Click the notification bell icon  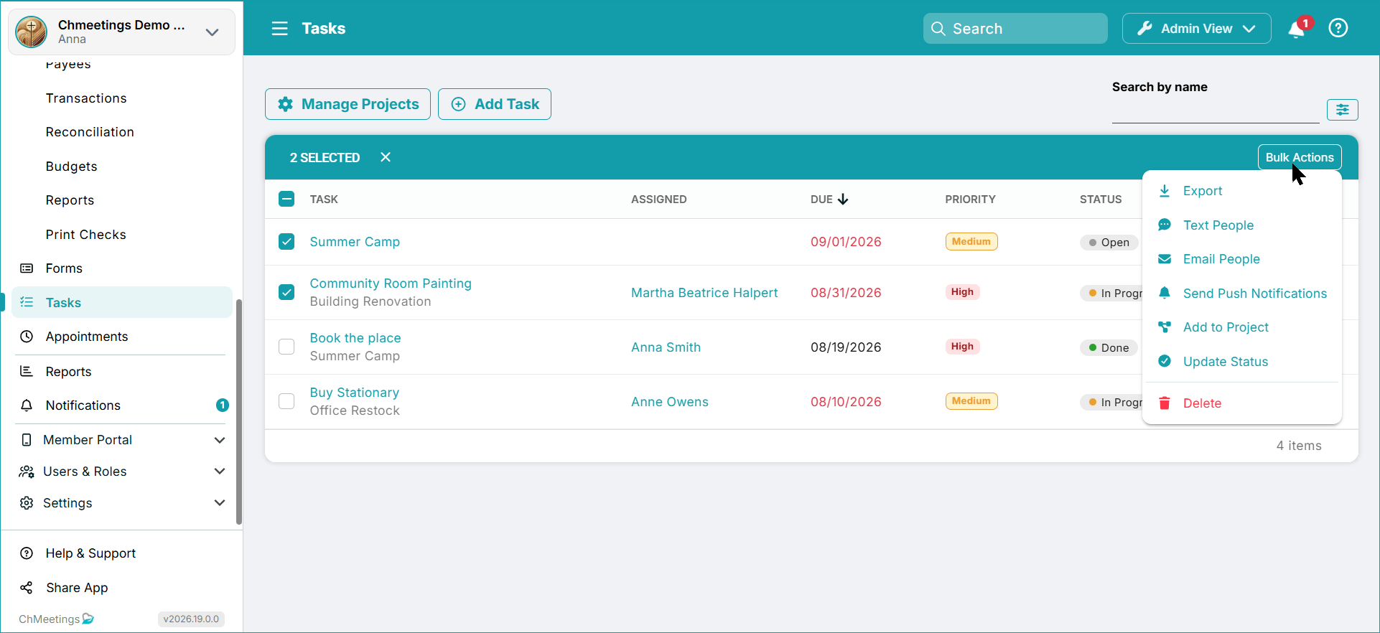pos(1297,29)
